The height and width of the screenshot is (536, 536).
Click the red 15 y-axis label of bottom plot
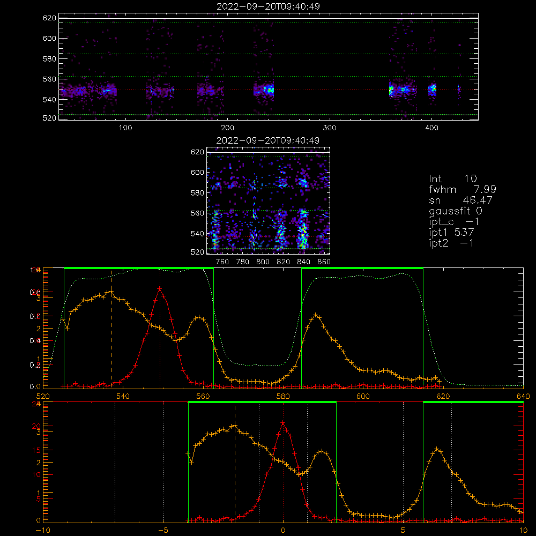(36, 450)
